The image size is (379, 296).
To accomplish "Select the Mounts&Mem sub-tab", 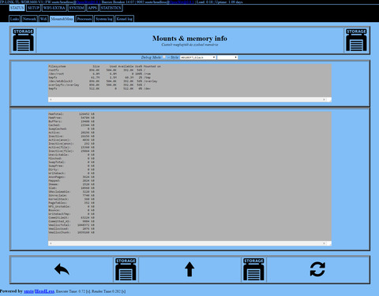I will [x=62, y=19].
